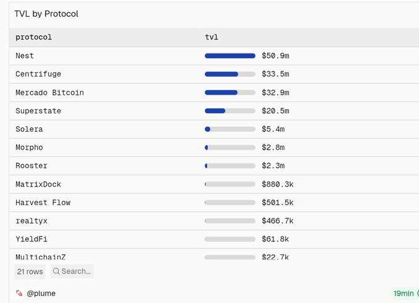Click the $22.7k TVL value

275,257
